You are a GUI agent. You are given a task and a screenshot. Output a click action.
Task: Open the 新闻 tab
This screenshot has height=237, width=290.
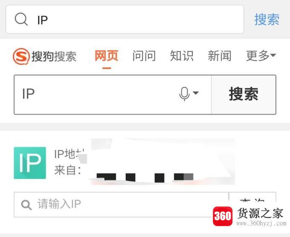click(219, 56)
